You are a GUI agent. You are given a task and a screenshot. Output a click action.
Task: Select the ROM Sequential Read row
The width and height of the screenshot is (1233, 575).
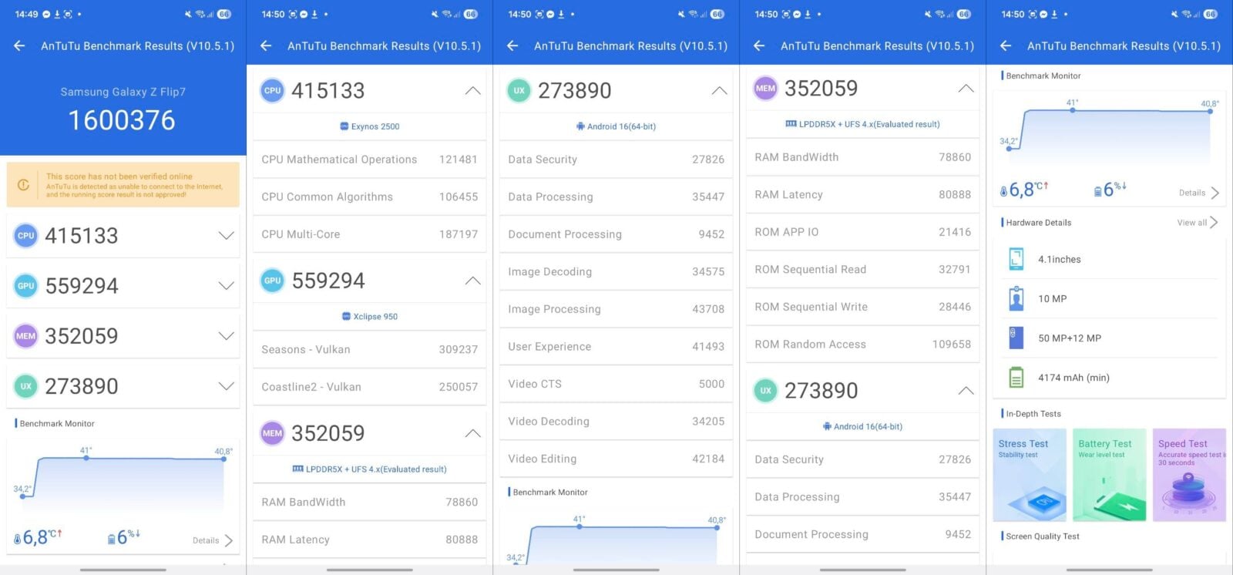point(863,270)
